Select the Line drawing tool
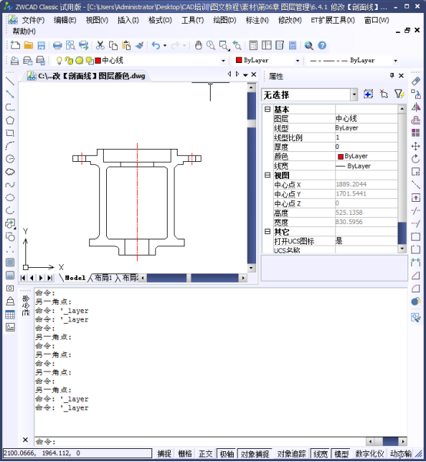426x462 pixels. pyautogui.click(x=10, y=81)
